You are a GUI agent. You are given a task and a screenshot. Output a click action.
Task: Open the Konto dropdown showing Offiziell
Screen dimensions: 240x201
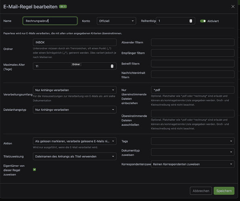(x=116, y=21)
